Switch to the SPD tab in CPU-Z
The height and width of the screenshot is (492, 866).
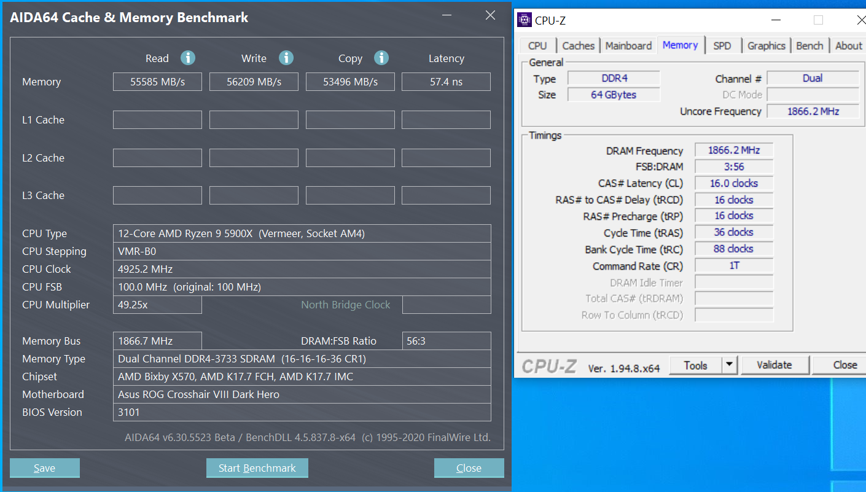coord(722,45)
